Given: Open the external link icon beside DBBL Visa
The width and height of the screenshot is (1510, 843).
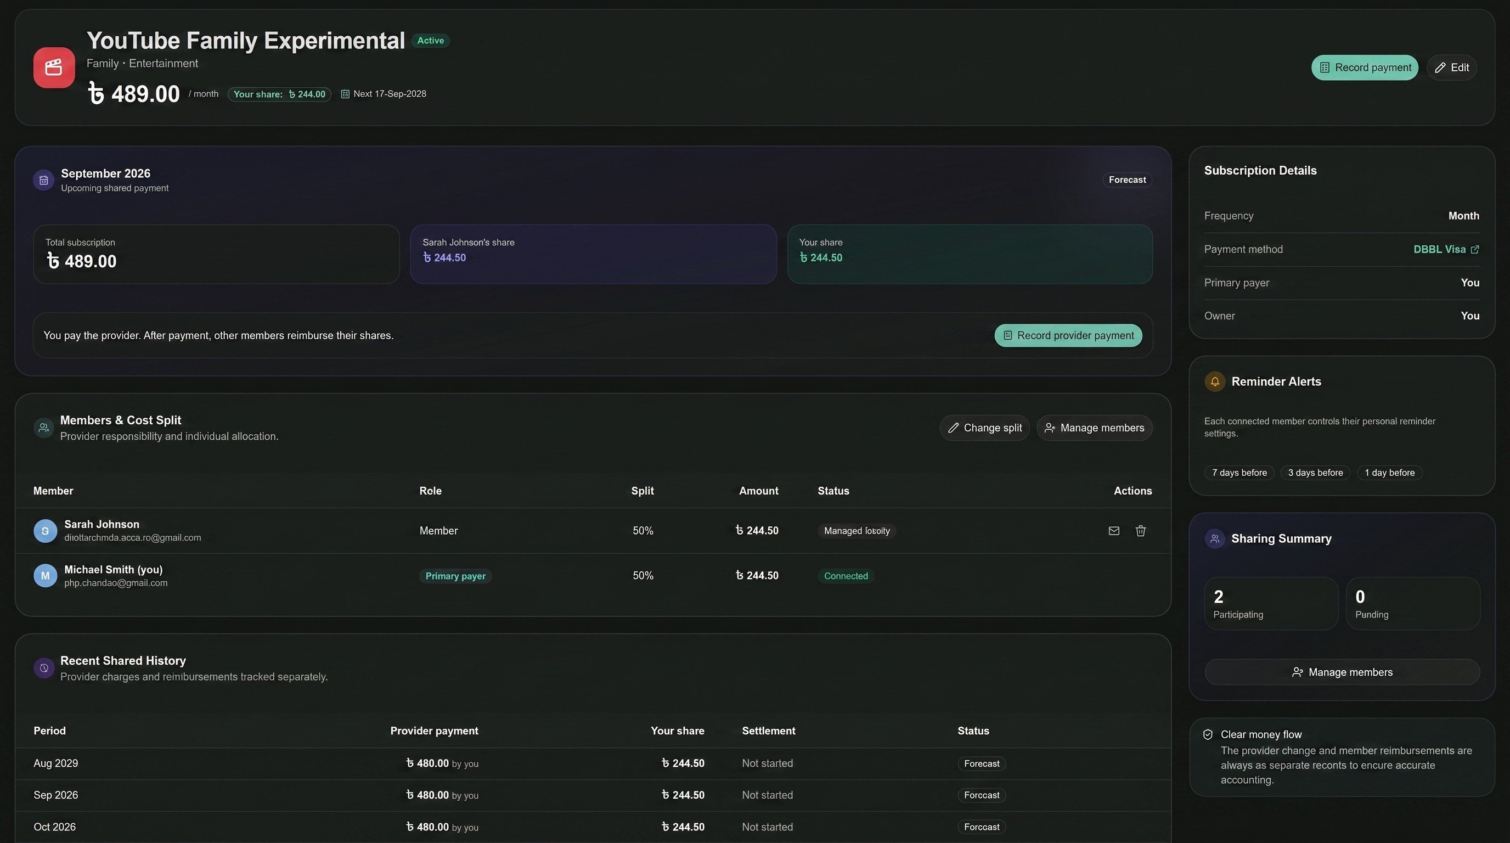Looking at the screenshot, I should [1475, 250].
